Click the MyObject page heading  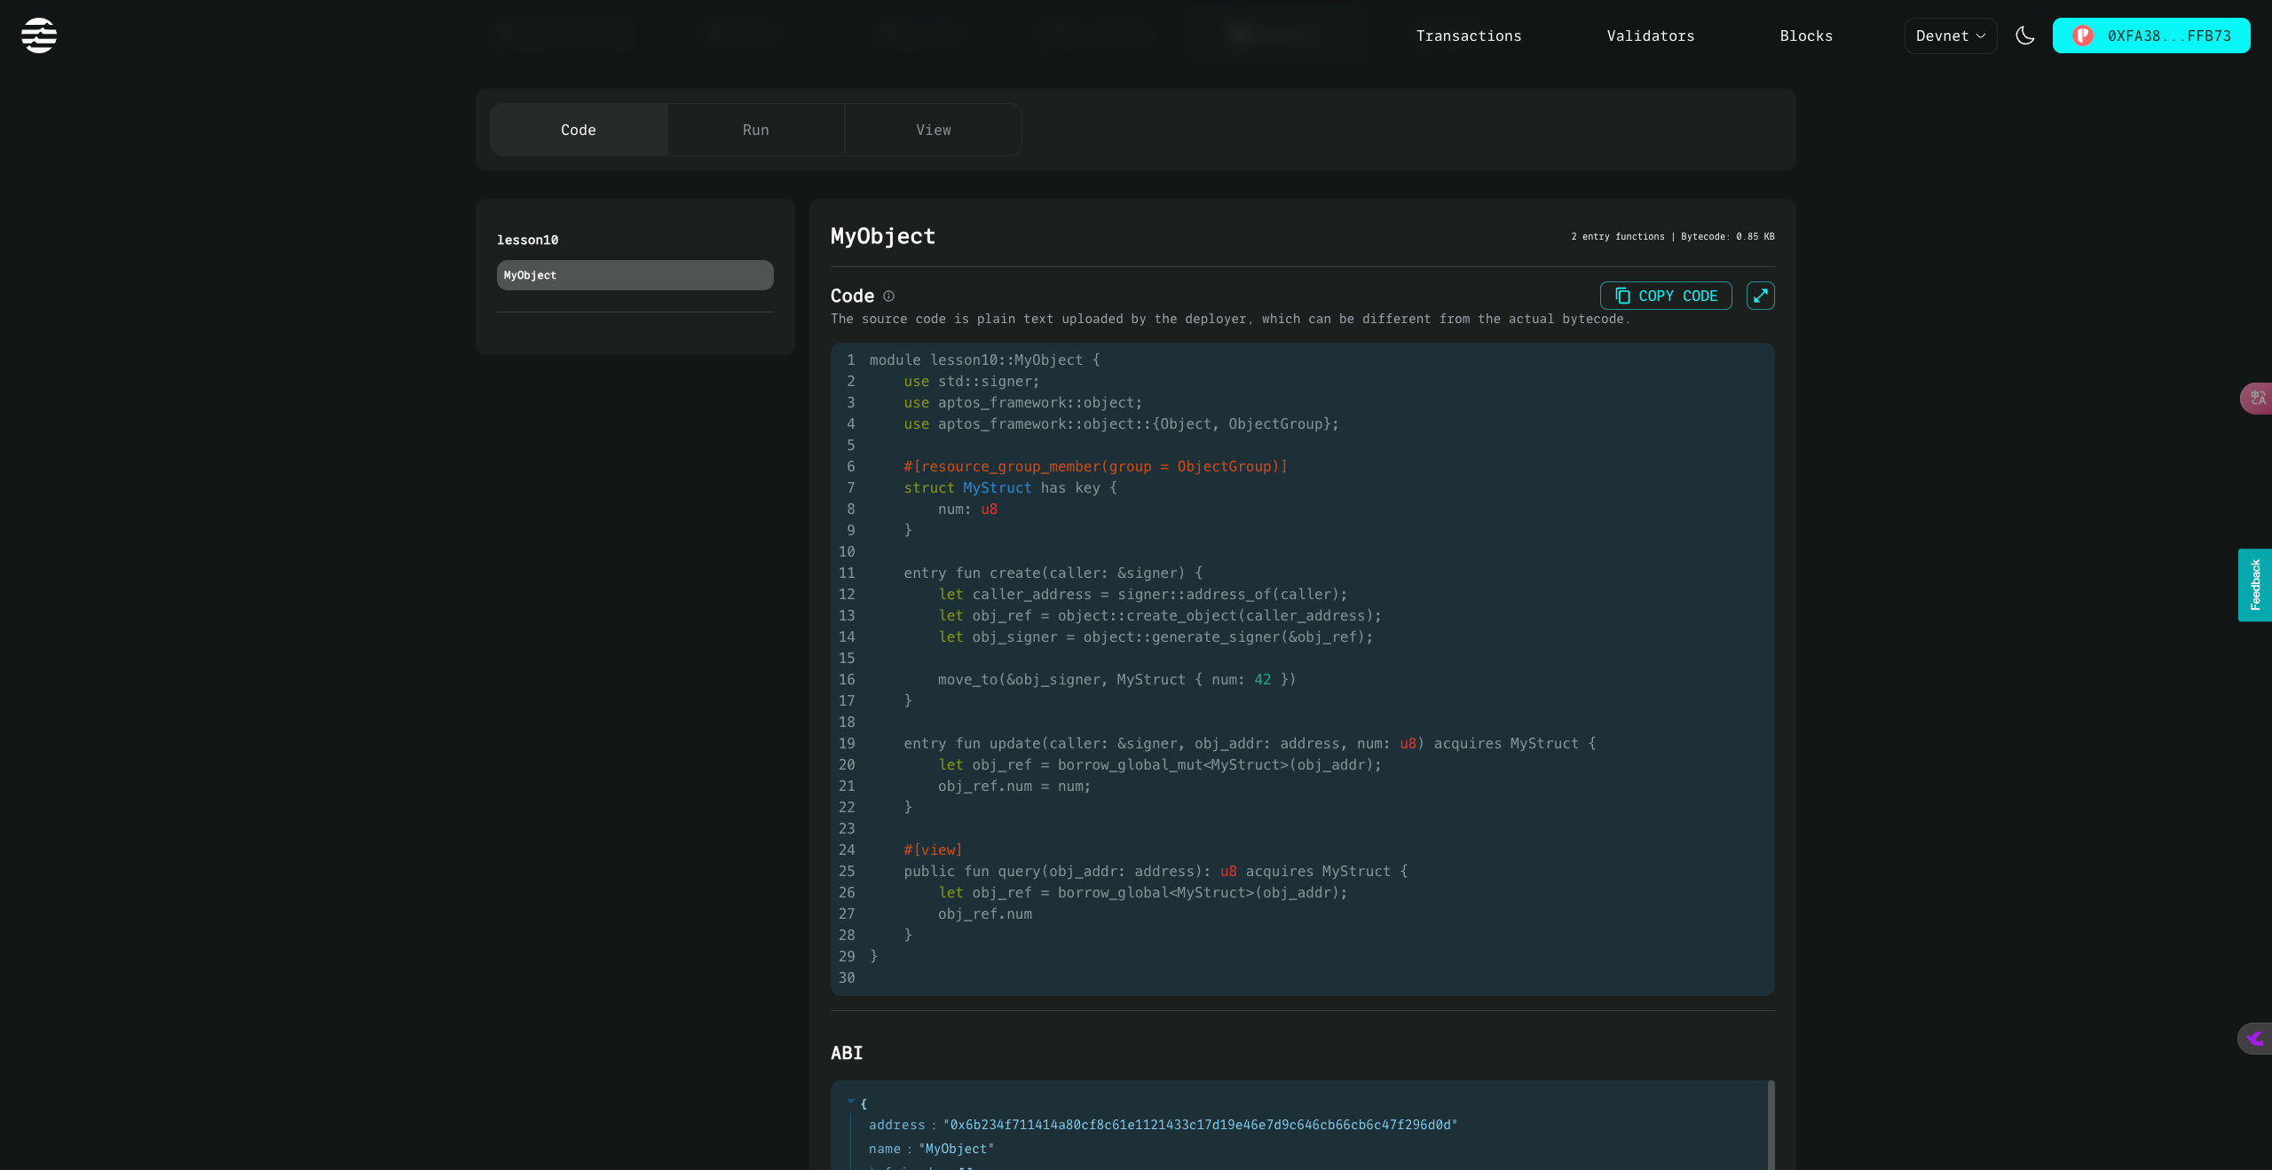(882, 236)
